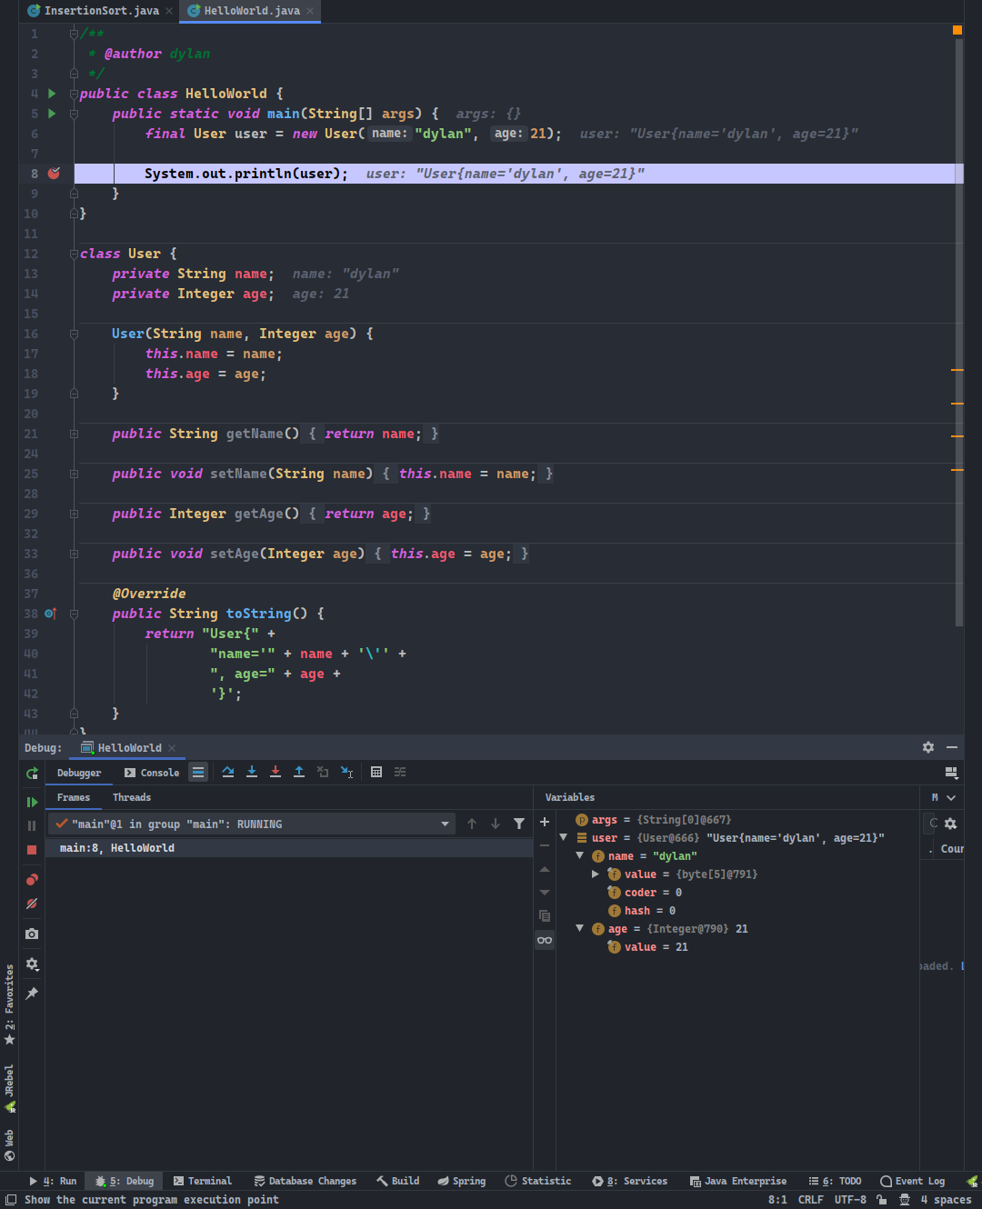Open the Spring tool window

(x=462, y=1181)
